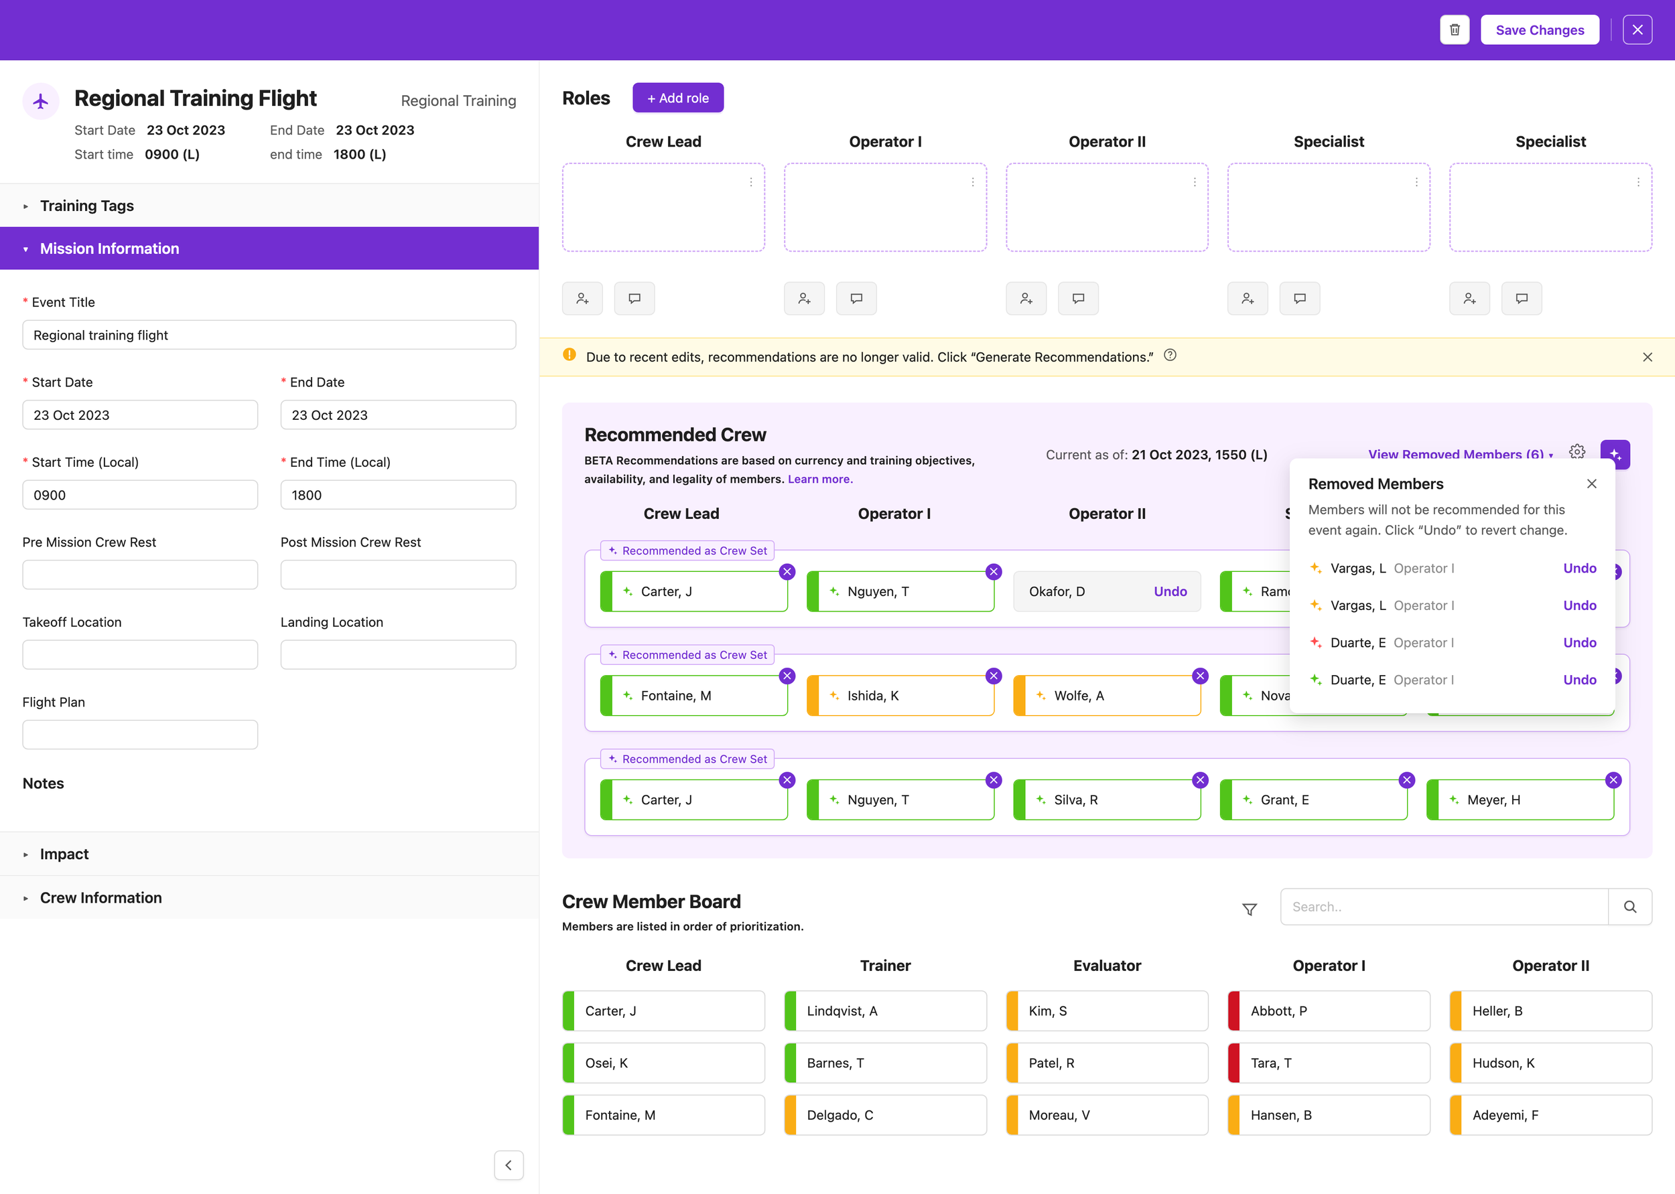This screenshot has width=1675, height=1194.
Task: Select Heller, B card under Operator II
Action: (1550, 1012)
